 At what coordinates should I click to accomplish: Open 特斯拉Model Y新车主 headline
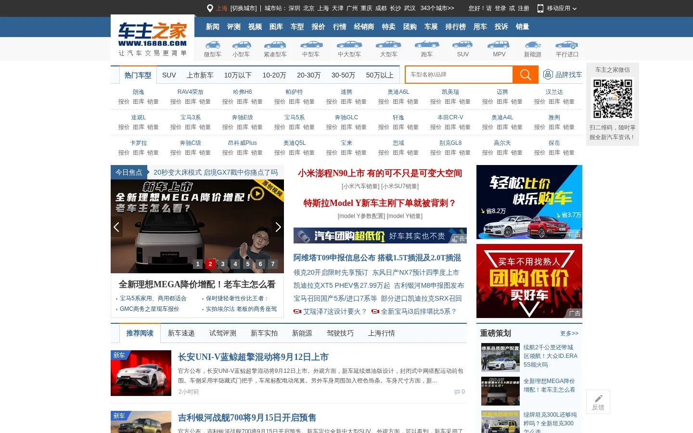[x=380, y=203]
